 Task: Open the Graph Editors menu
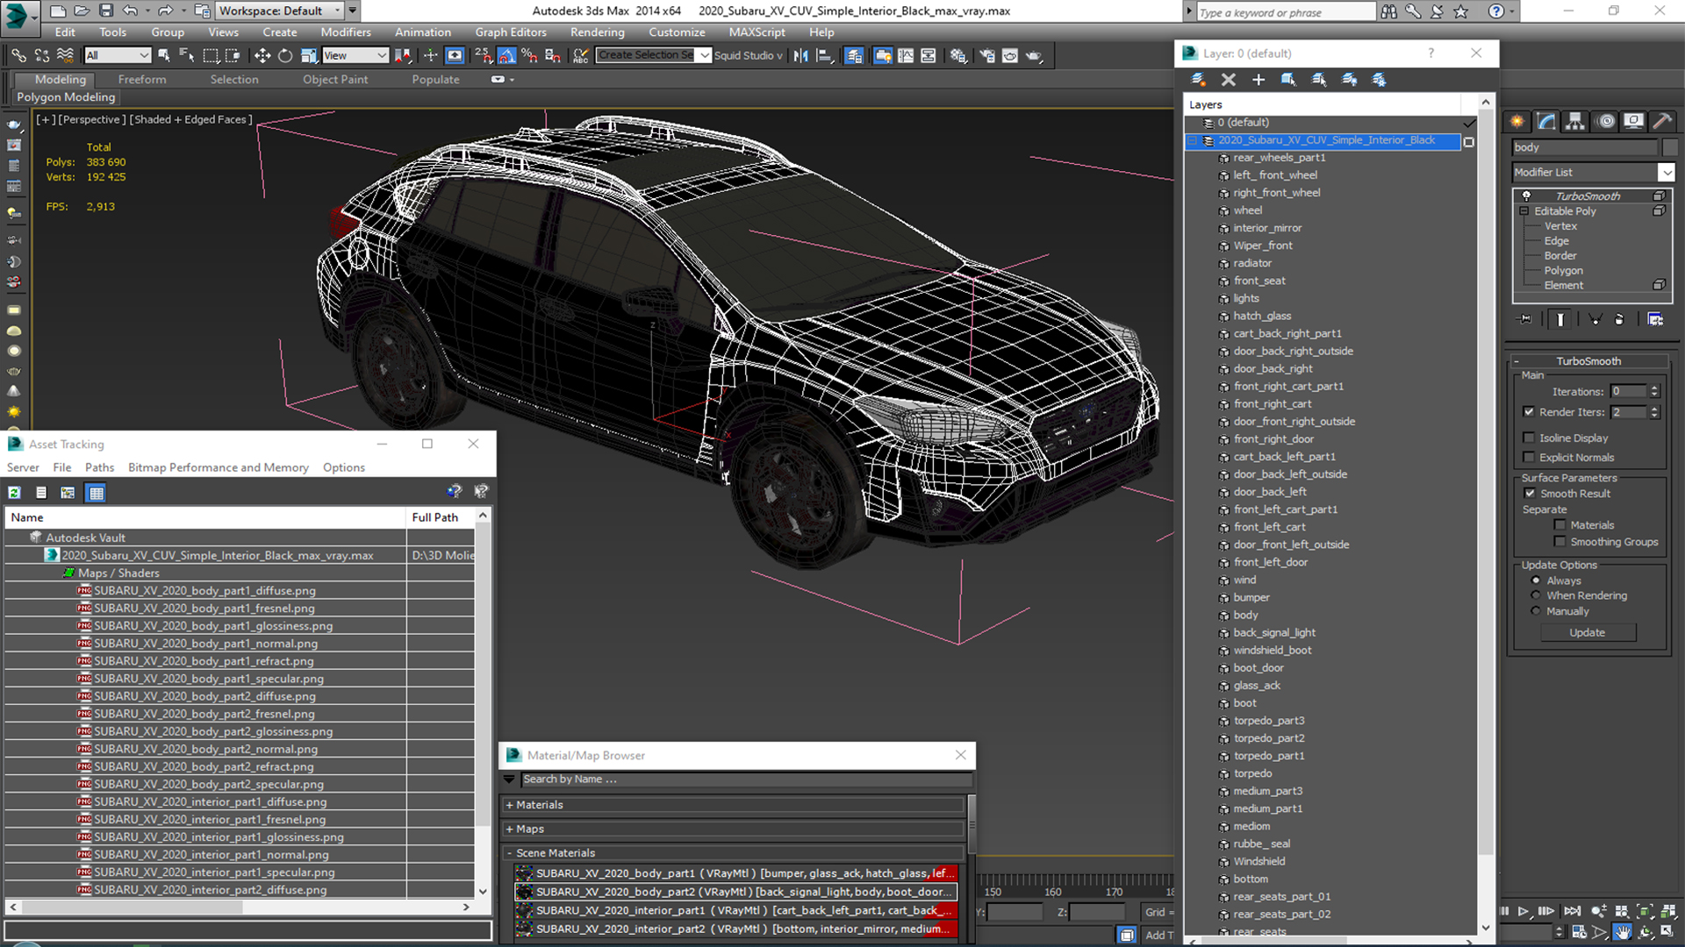click(x=511, y=32)
